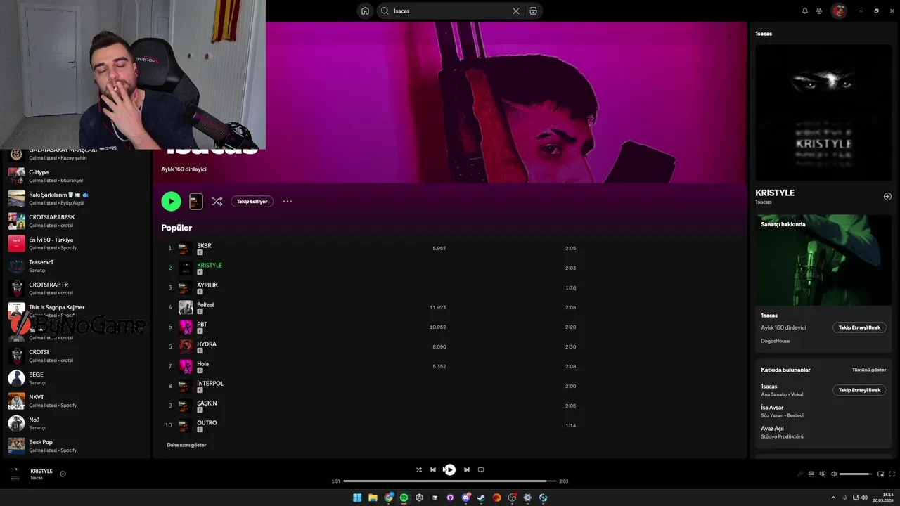
Task: Toggle repeat in the player bar
Action: [x=481, y=469]
